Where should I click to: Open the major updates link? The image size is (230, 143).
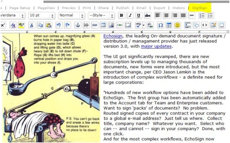[156, 46]
